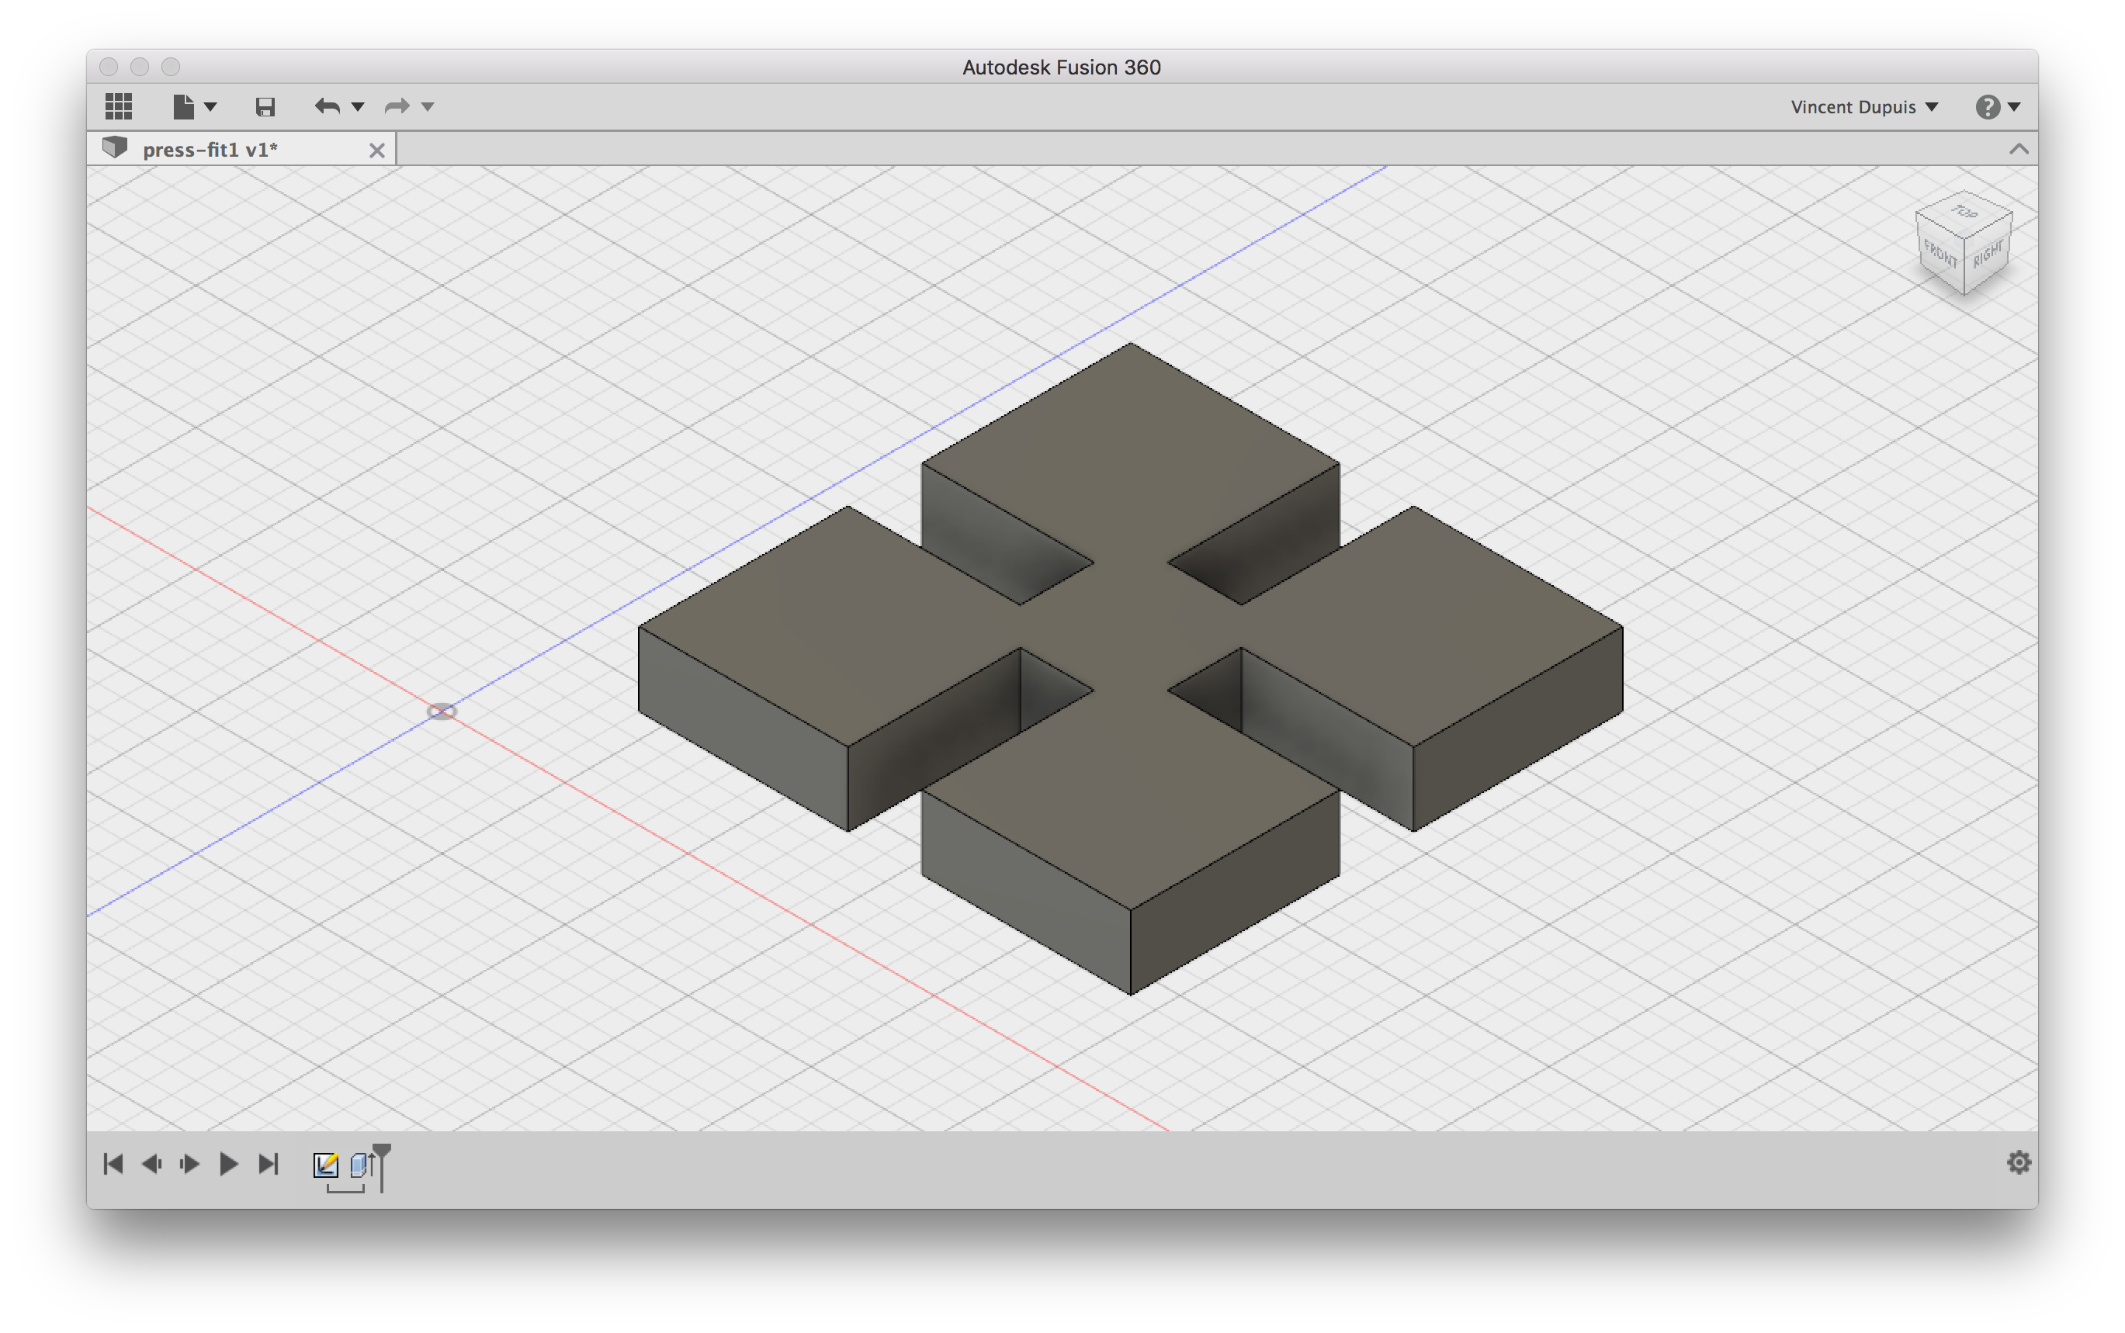Open the data panel grid icon

tap(118, 106)
